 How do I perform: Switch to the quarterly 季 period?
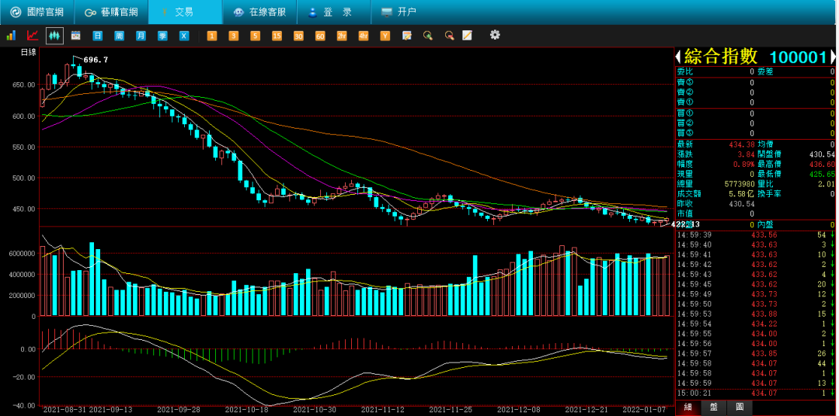pos(162,36)
